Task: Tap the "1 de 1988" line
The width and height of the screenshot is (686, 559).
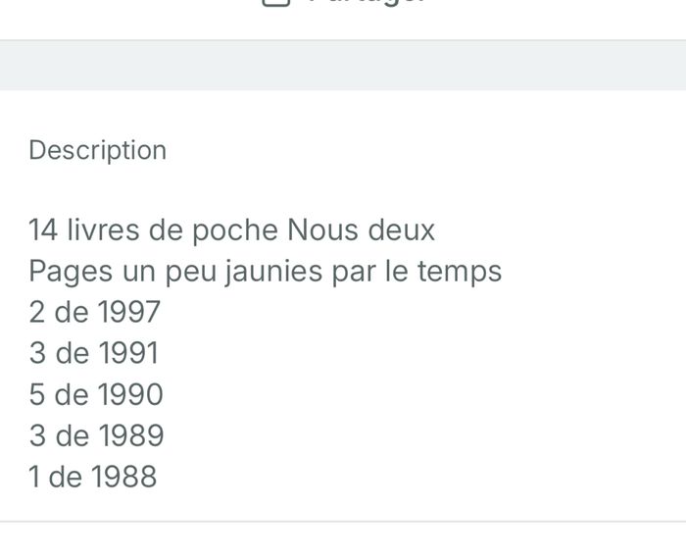Action: tap(92, 477)
